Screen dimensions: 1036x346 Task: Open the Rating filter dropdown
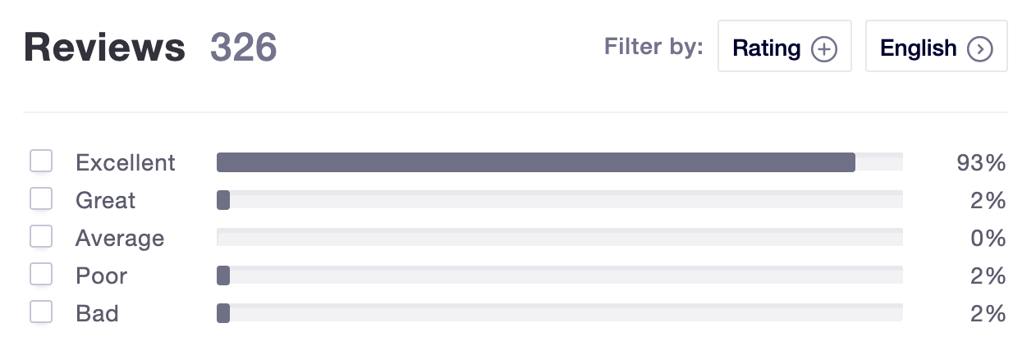[x=785, y=47]
